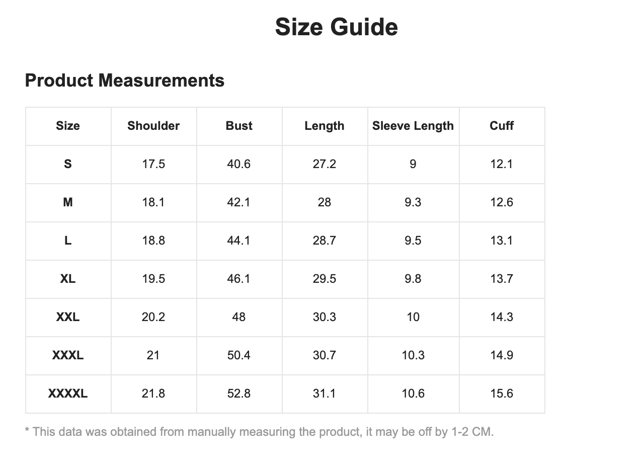Click the 15.6 cuff value for XXXXL

click(x=502, y=394)
